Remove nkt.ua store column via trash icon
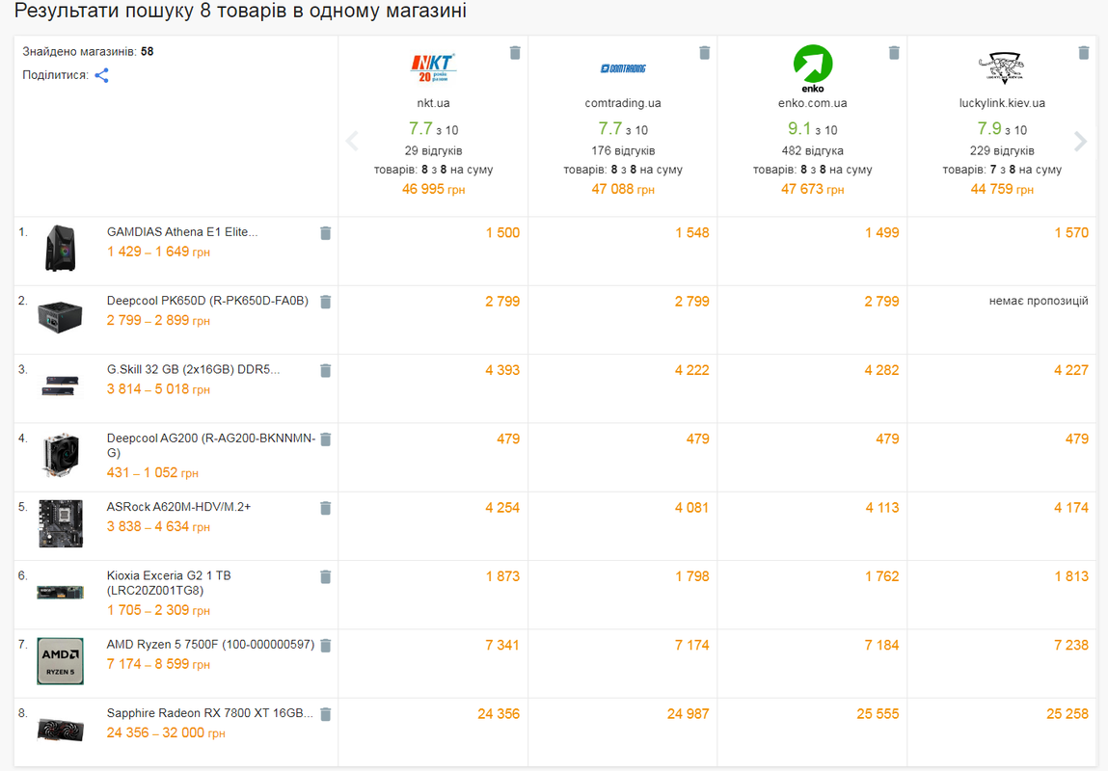This screenshot has width=1108, height=771. (515, 53)
